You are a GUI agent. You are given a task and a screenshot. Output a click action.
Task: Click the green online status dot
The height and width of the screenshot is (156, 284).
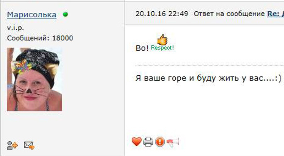[65, 14]
